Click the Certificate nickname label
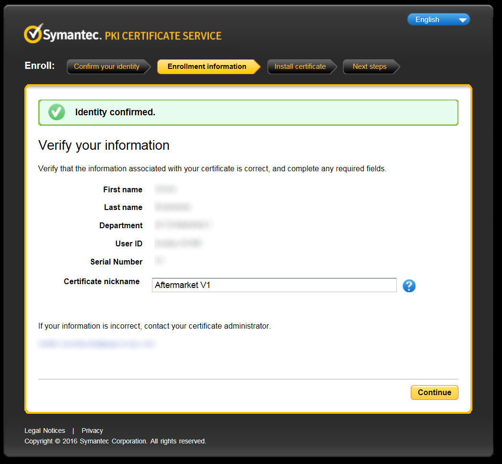This screenshot has height=464, width=502. pyautogui.click(x=102, y=281)
